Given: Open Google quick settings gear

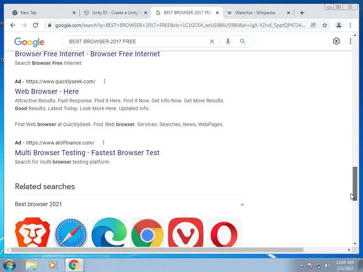Looking at the screenshot, I should pos(336,41).
